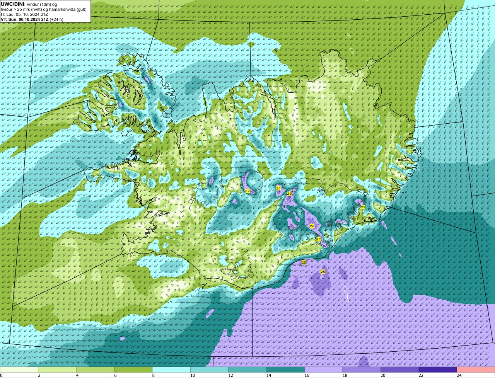Select the pale cyan 8–10 m/s legend swatch

click(x=171, y=370)
